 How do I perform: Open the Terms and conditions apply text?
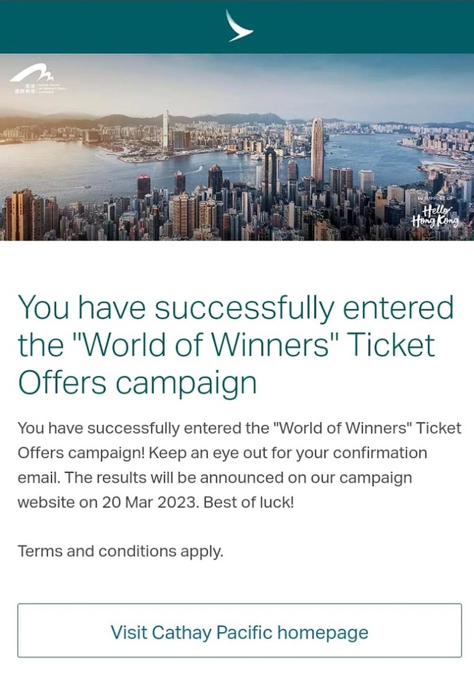pos(120,551)
